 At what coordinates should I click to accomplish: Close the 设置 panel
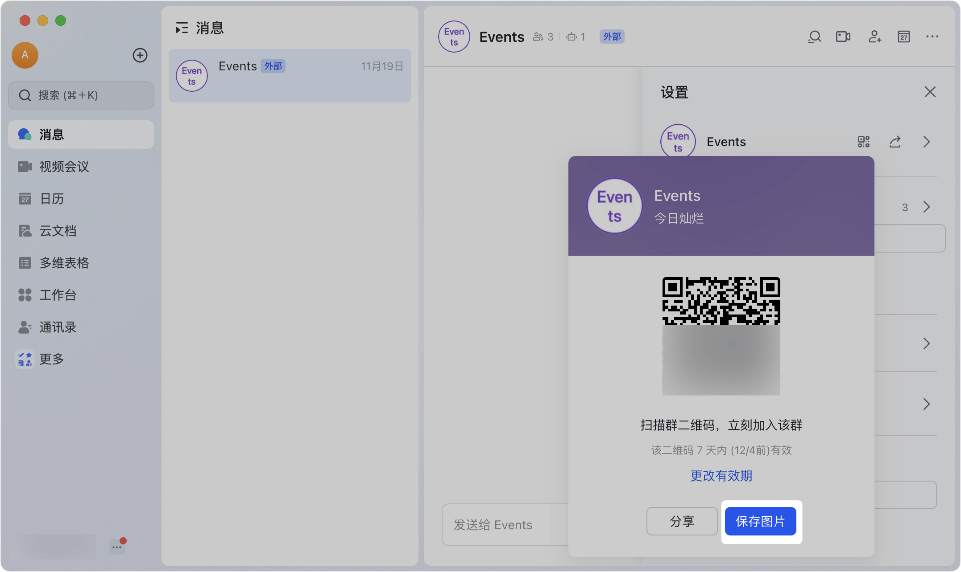[x=930, y=92]
